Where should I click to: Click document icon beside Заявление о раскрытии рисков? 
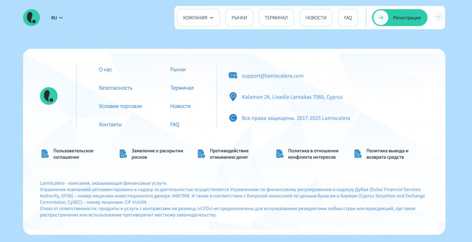(123, 154)
